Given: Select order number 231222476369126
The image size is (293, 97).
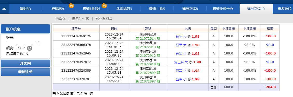Looking at the screenshot, I should 76,36.
